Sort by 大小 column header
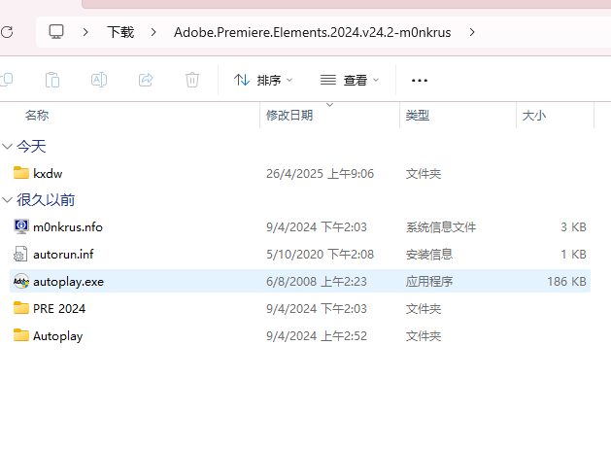The image size is (611, 449). pos(534,116)
